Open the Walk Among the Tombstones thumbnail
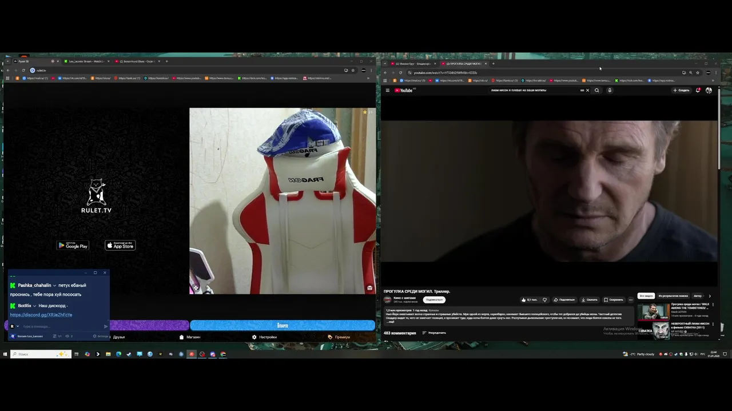 click(654, 311)
